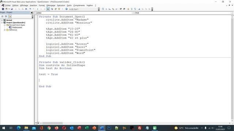This screenshot has width=234, height=131.
Task: Click List Properties/Methods icon in Edit toolbar
Action: 103,9
